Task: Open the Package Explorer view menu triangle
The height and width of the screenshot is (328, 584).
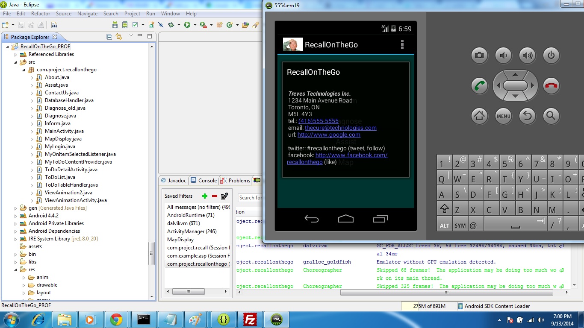Action: coord(131,35)
